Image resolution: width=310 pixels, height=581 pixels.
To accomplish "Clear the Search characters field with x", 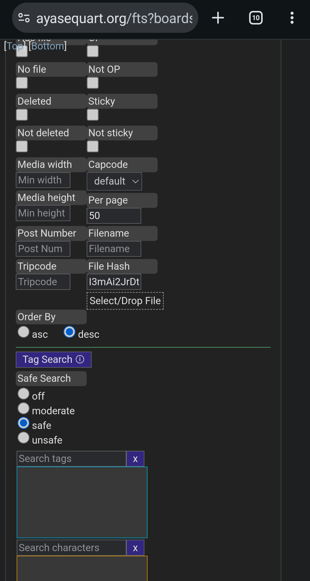I will pos(135,548).
